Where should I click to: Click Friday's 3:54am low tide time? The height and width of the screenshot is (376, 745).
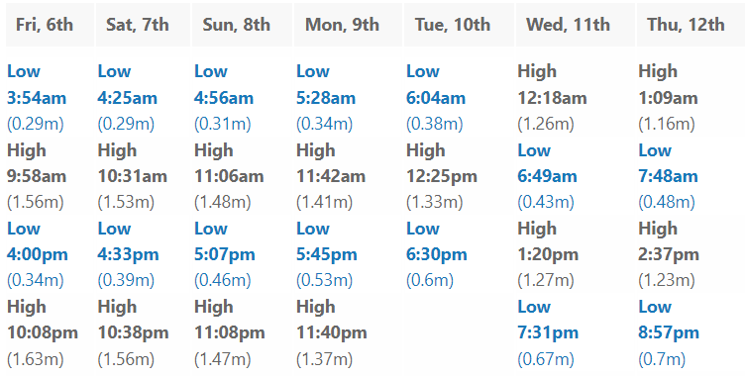pos(37,98)
